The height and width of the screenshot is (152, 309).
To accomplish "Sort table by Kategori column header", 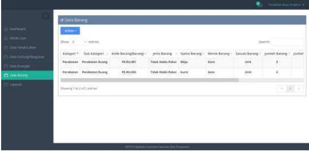I will (x=71, y=54).
